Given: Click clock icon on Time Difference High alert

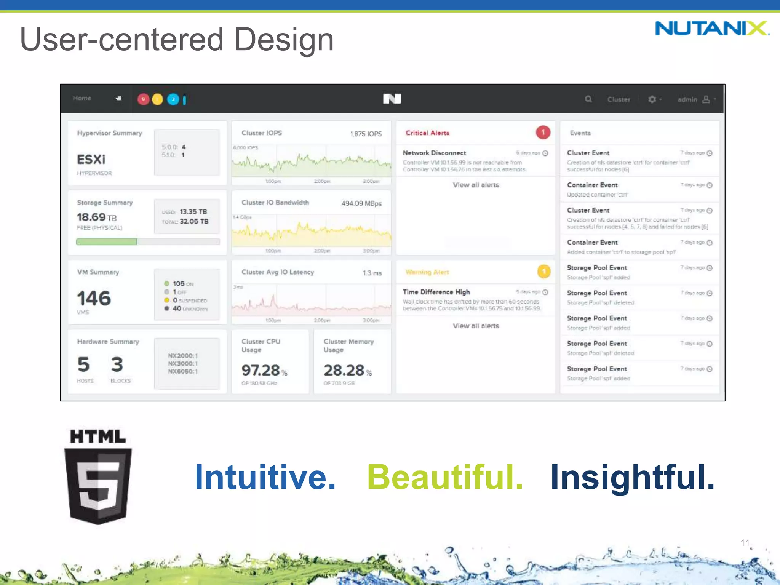Looking at the screenshot, I should point(545,292).
